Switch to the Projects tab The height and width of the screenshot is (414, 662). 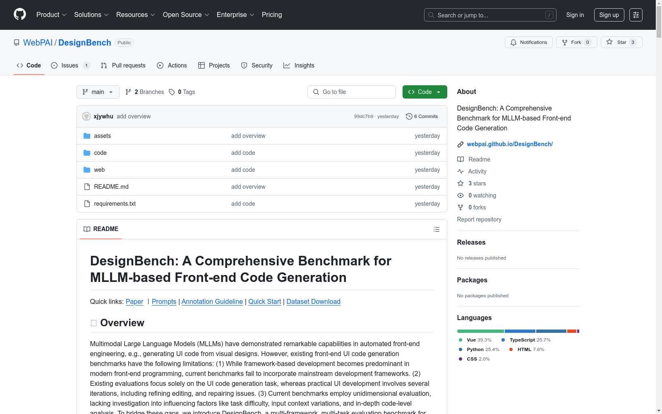click(214, 65)
